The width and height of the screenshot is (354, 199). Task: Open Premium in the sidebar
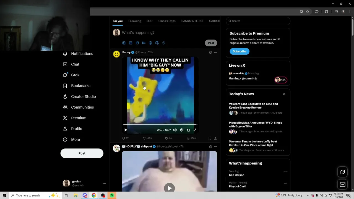coord(75,118)
